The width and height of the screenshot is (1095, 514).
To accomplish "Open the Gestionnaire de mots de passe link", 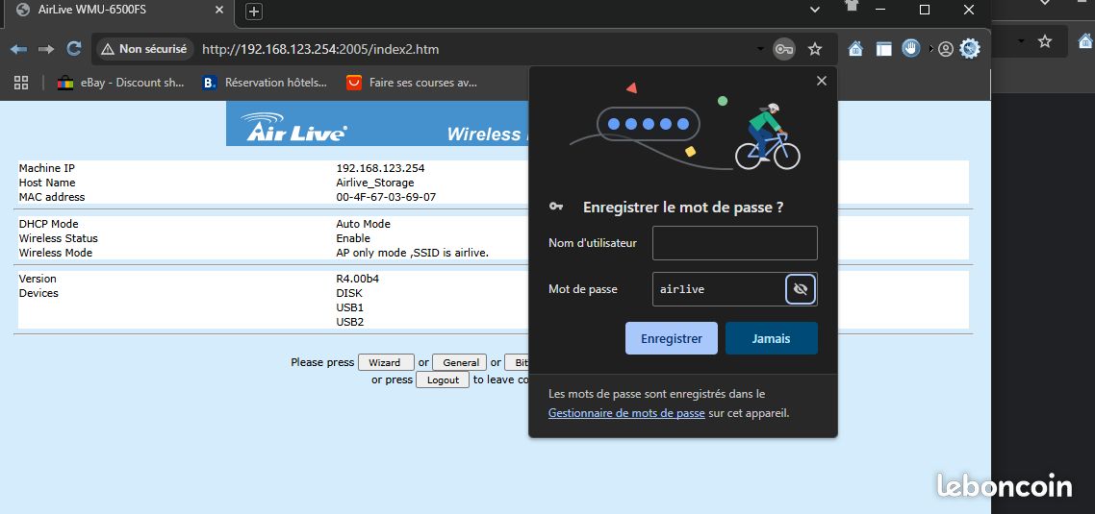I will [626, 413].
